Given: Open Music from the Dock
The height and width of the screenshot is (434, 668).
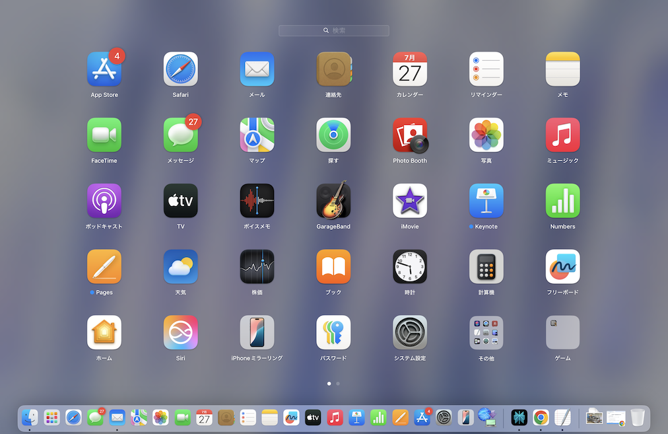Looking at the screenshot, I should (335, 417).
